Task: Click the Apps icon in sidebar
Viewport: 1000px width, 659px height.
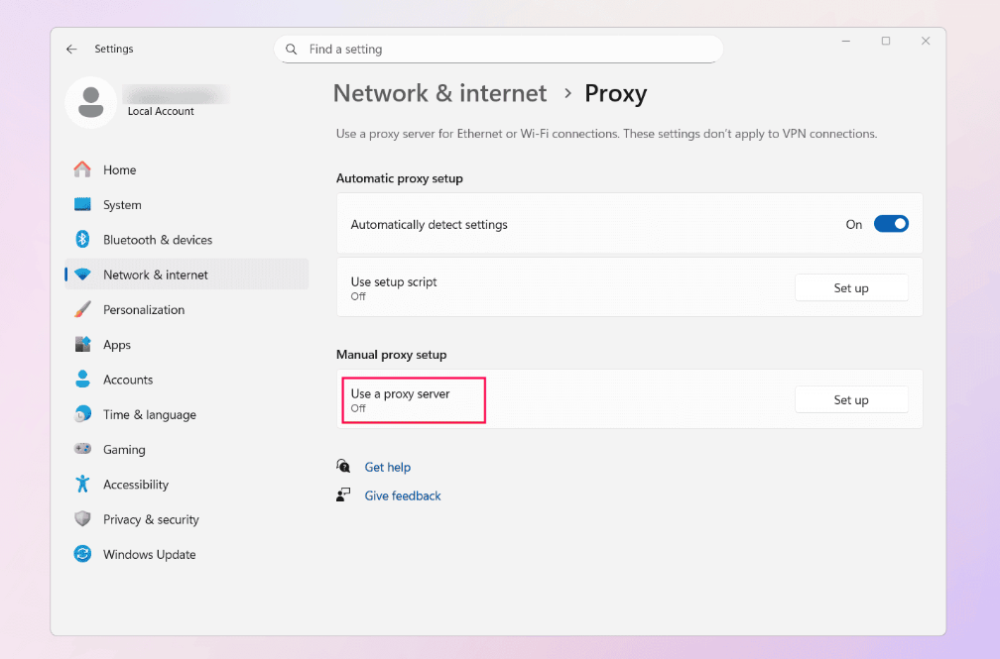Action: 83,345
